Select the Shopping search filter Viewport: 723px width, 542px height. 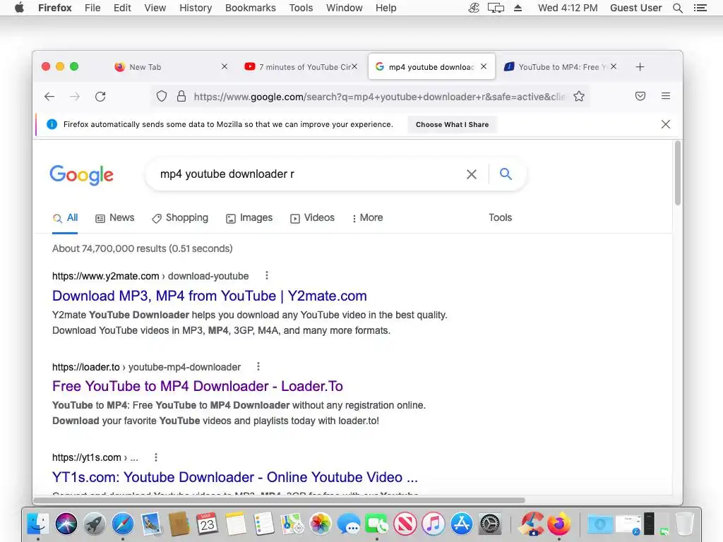pyautogui.click(x=180, y=217)
